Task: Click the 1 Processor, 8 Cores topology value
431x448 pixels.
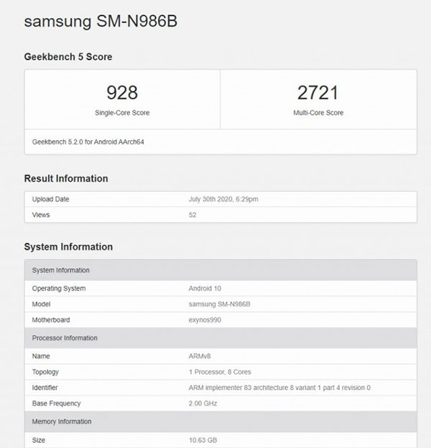Action: (x=220, y=372)
